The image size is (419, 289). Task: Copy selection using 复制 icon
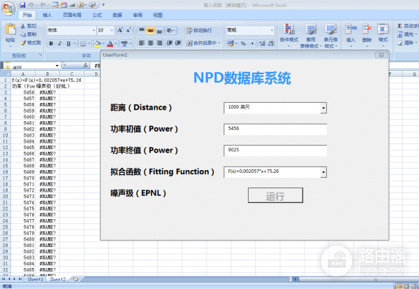(23, 34)
